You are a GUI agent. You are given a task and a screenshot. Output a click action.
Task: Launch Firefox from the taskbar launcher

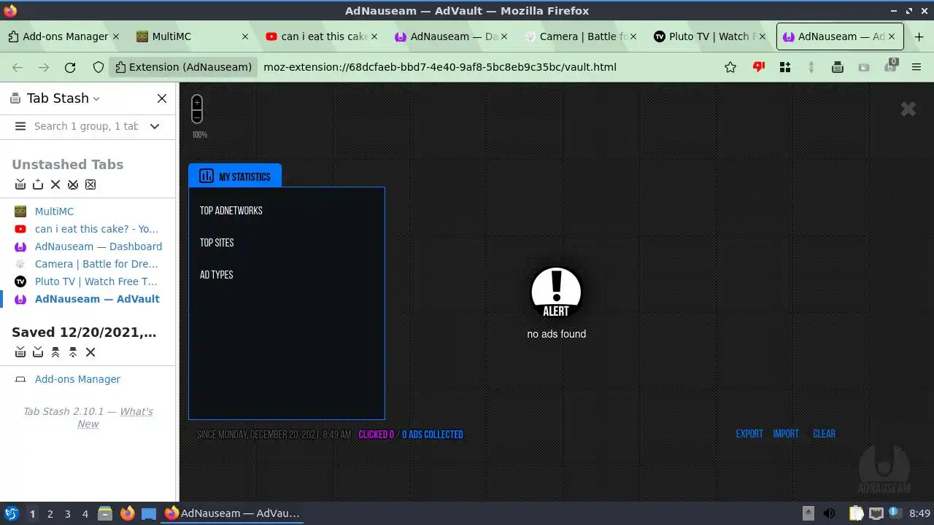click(127, 513)
